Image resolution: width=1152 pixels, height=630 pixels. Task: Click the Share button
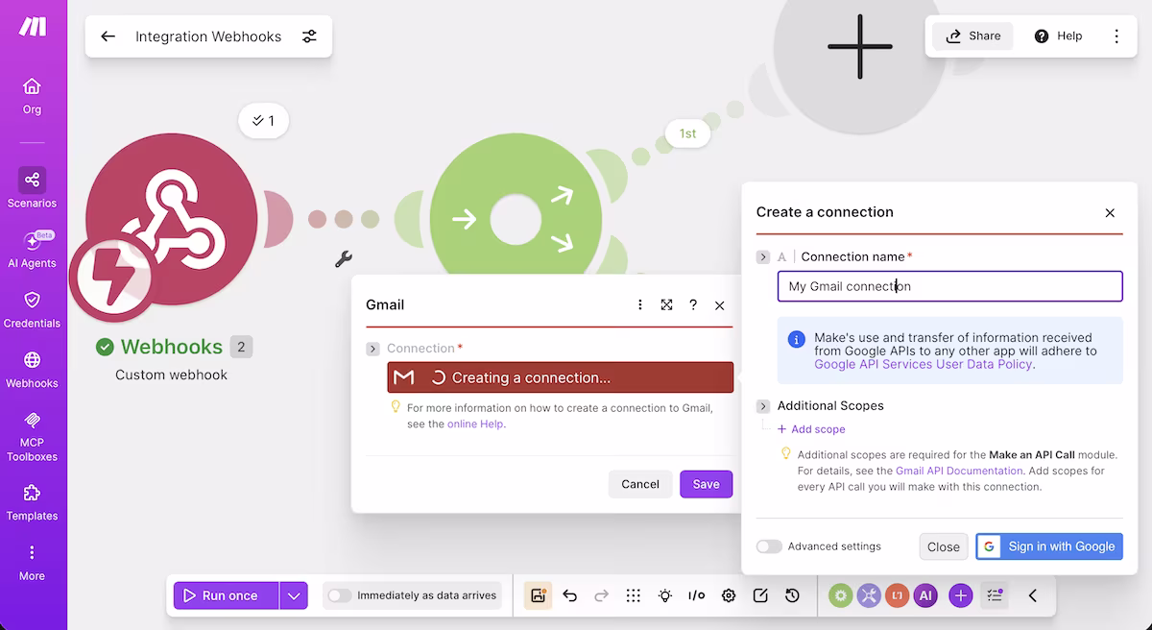click(973, 36)
